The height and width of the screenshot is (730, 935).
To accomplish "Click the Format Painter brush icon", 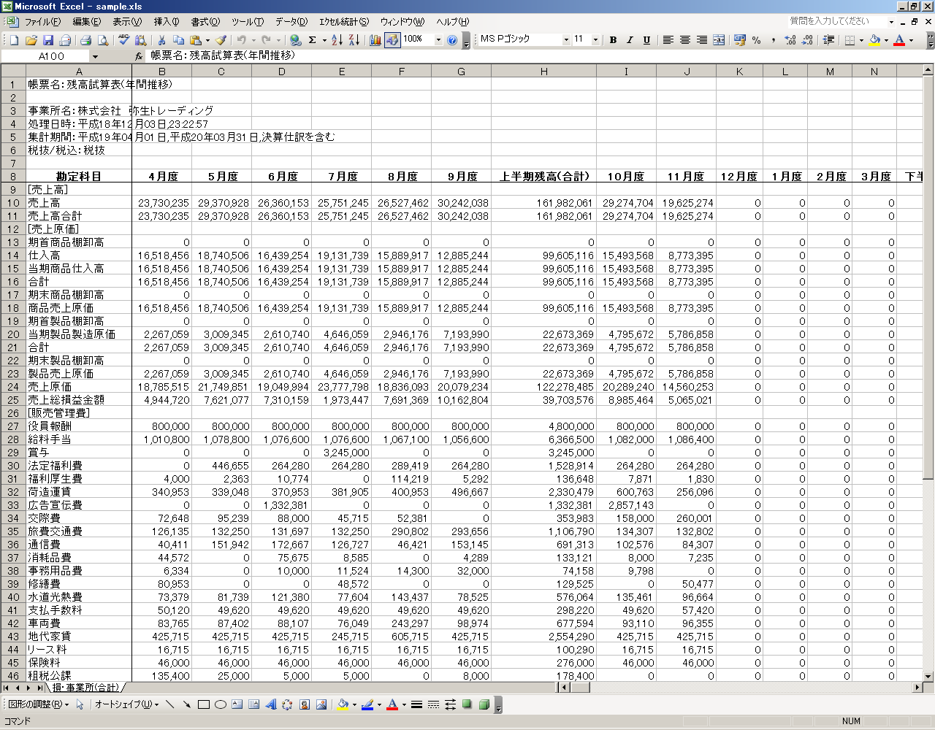I will click(x=221, y=40).
